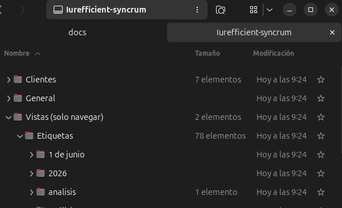Expand the 2026 folder
This screenshot has width=342, height=208.
click(31, 174)
